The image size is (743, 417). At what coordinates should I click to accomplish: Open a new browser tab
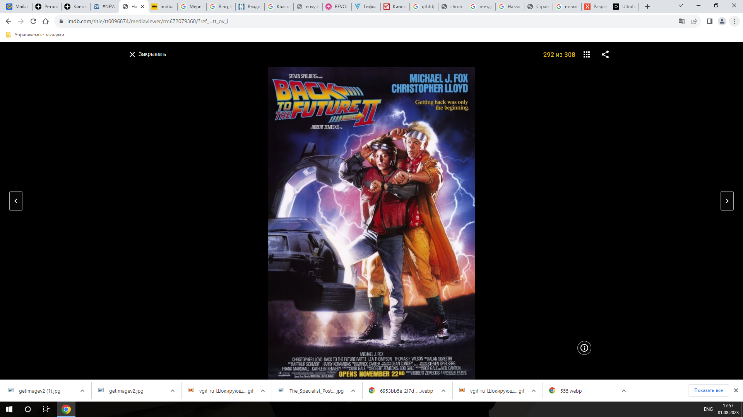coord(647,7)
